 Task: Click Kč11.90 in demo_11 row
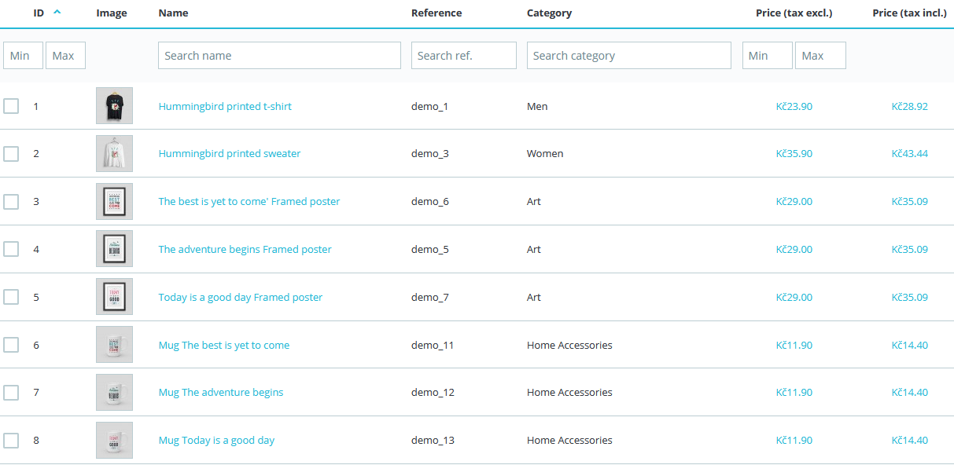tap(794, 345)
